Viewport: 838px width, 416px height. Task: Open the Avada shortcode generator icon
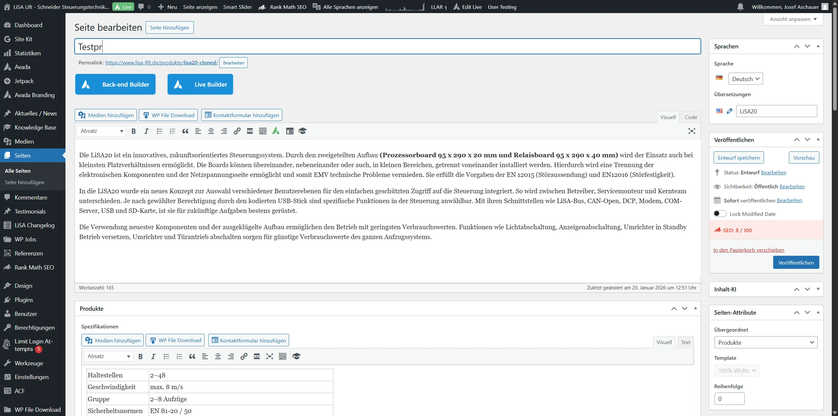tap(276, 131)
